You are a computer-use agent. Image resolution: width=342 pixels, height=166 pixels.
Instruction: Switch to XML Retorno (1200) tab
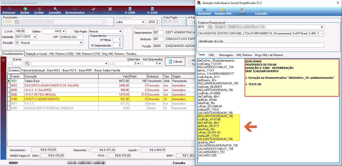61,54
